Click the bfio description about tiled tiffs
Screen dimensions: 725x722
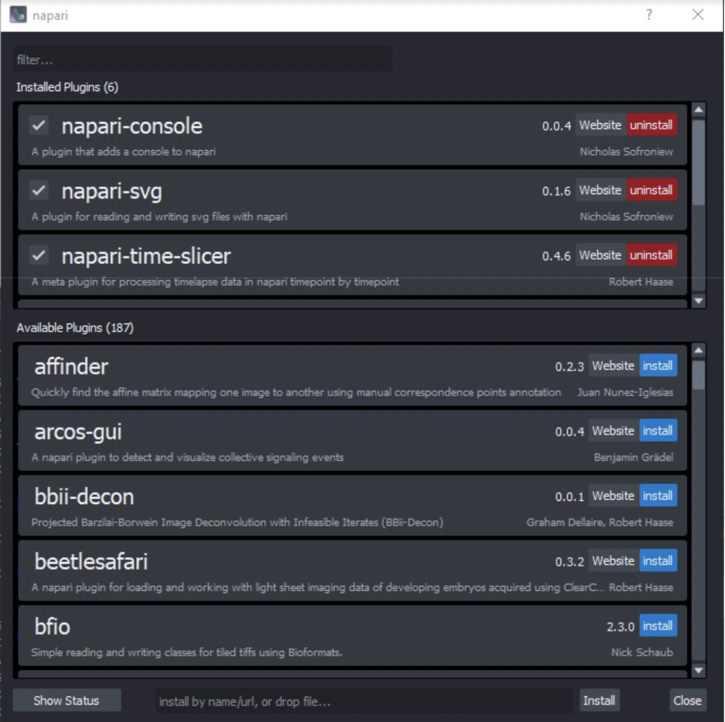187,652
